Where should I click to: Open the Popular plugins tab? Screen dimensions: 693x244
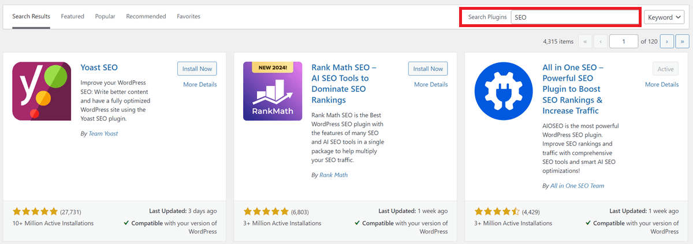coord(105,17)
